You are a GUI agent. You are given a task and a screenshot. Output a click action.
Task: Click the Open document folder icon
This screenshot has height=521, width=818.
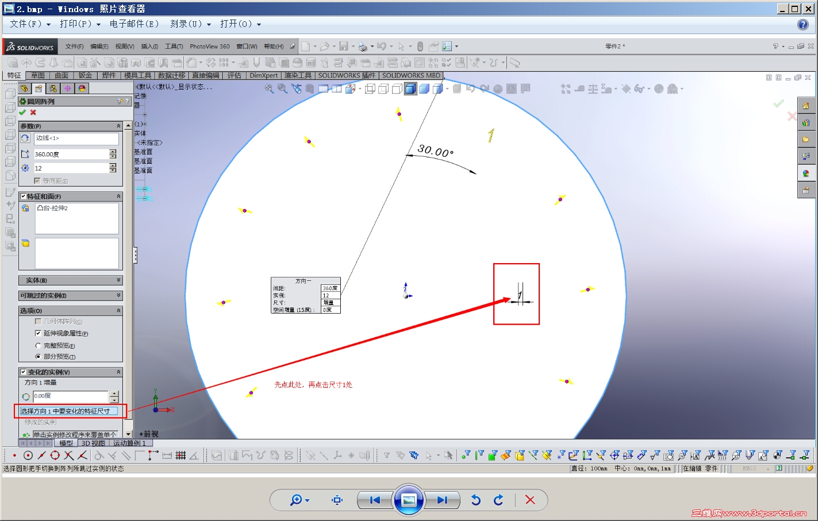[x=325, y=47]
